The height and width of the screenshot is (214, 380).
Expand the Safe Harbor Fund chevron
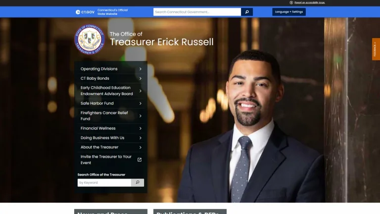pos(141,104)
